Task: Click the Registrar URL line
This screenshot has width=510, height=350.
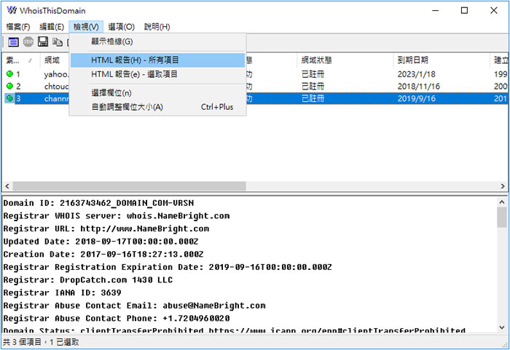Action: 106,228
